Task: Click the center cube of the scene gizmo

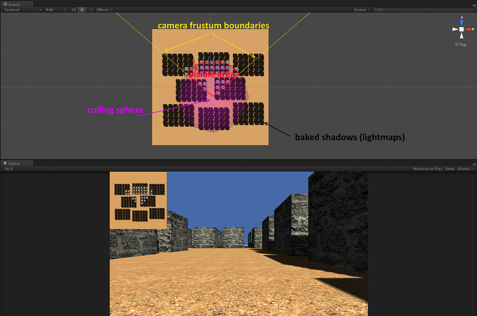Action: point(461,29)
